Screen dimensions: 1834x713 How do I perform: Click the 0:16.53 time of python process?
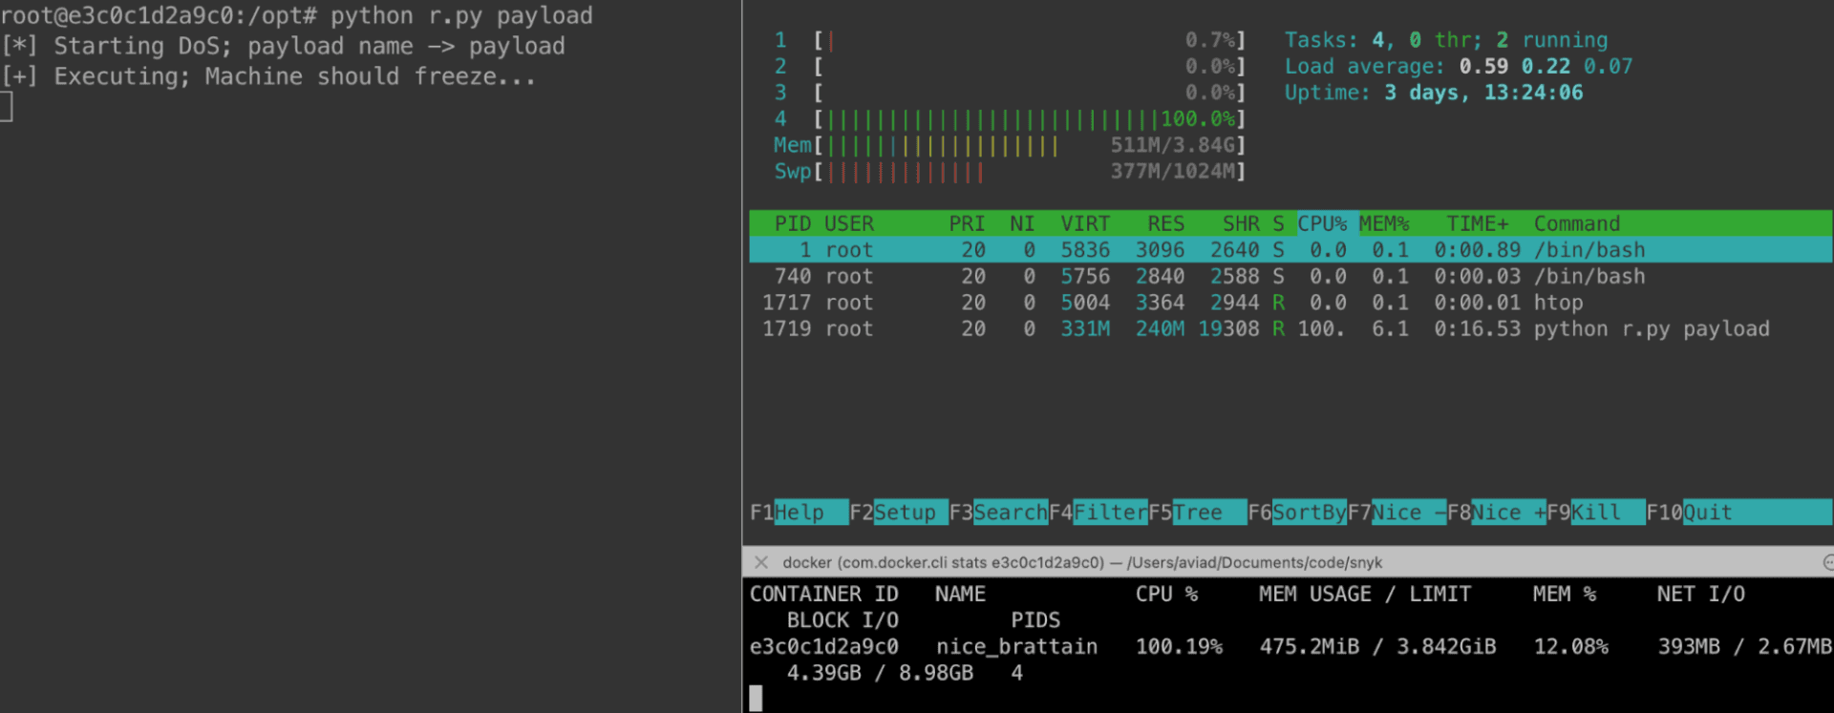tap(1477, 328)
